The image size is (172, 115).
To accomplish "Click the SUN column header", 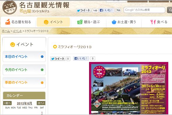I will (x=7, y=108).
